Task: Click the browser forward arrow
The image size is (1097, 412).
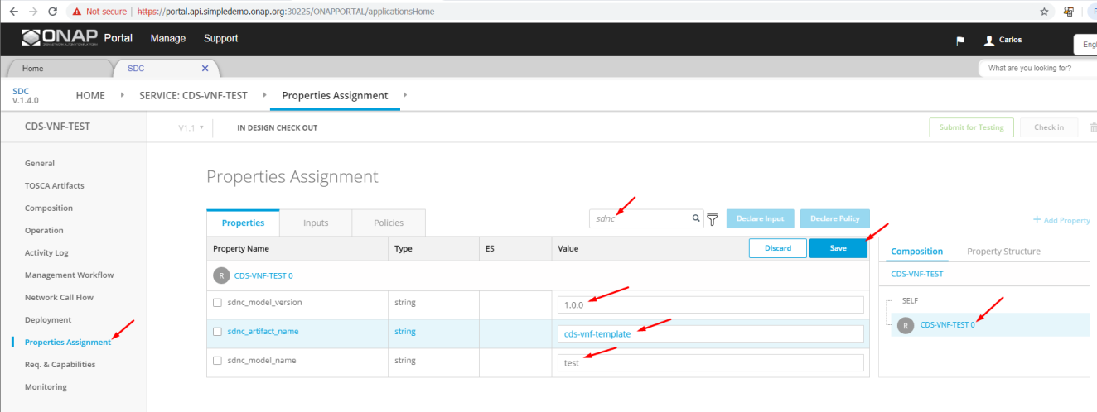Action: tap(33, 12)
